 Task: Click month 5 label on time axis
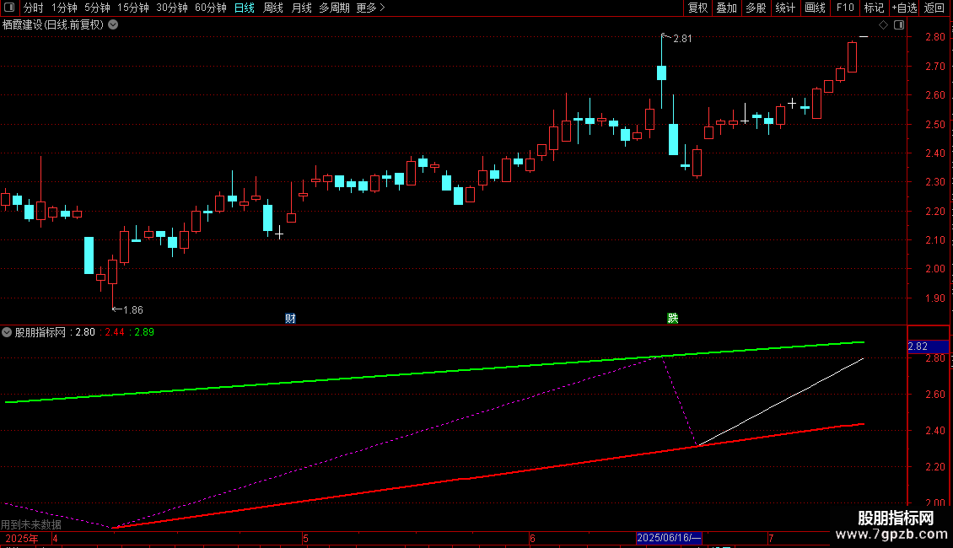click(305, 538)
